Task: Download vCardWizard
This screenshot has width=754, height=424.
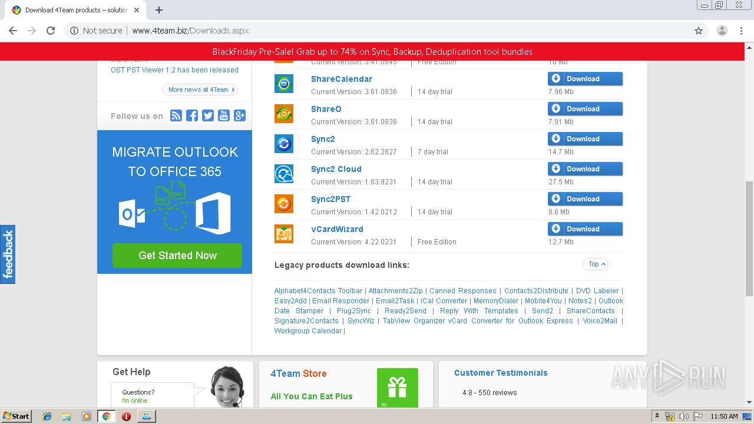Action: 585,229
